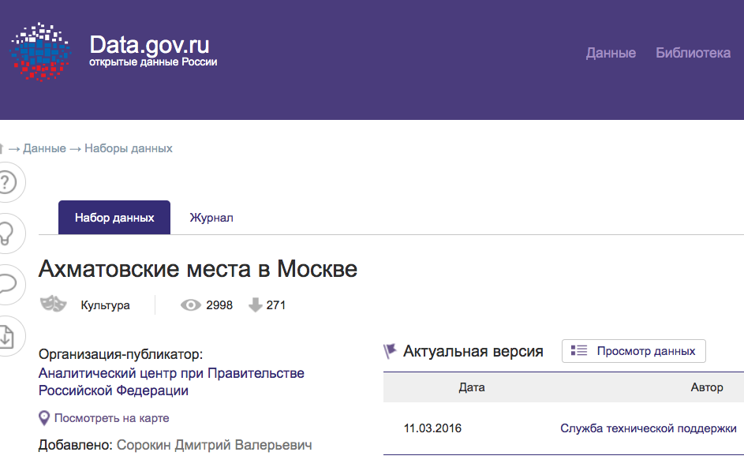Click the Данные breadcrumb link
This screenshot has height=467, width=744.
(45, 148)
